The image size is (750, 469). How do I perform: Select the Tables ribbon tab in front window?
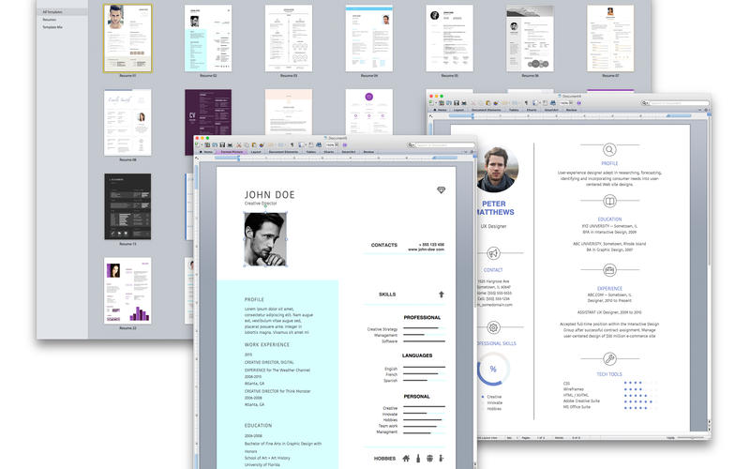[x=311, y=152]
